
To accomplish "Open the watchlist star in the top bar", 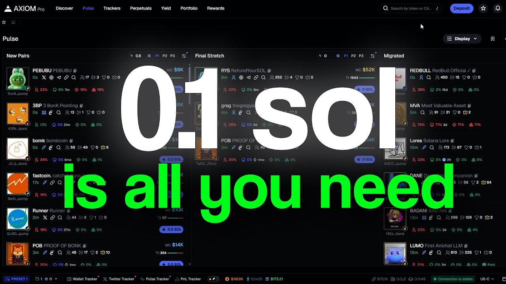I will (x=483, y=8).
